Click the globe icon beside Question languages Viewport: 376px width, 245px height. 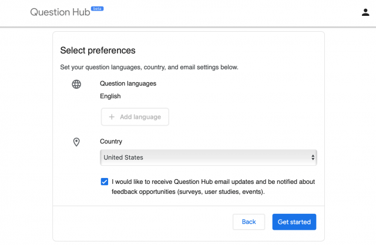(x=76, y=84)
